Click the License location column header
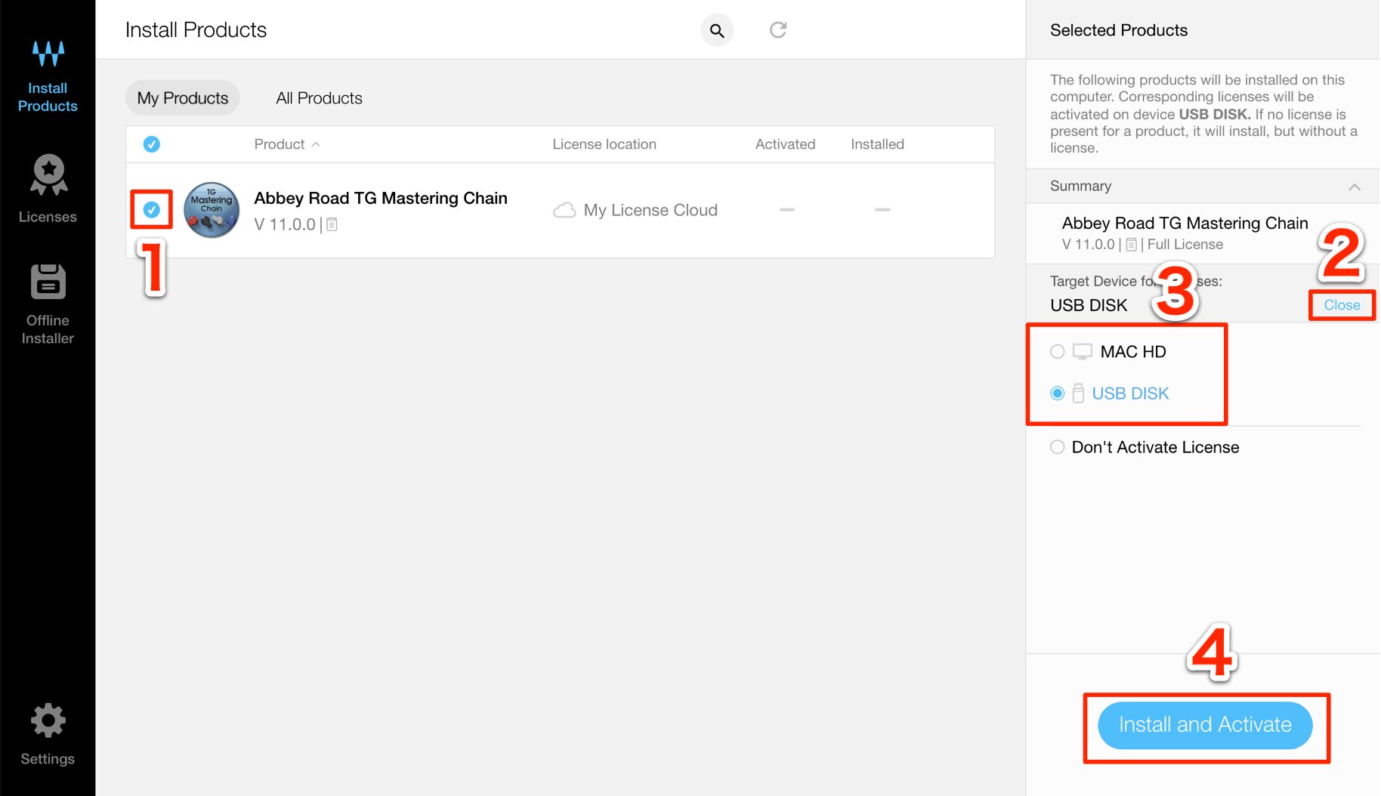The height and width of the screenshot is (796, 1381). pos(604,144)
